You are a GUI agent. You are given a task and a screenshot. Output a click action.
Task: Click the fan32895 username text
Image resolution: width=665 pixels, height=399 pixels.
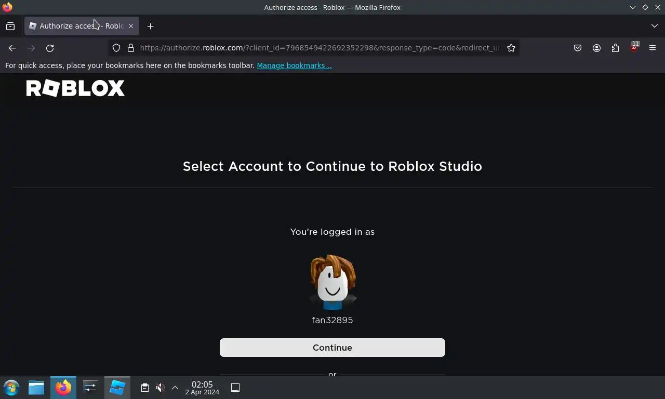click(x=332, y=320)
